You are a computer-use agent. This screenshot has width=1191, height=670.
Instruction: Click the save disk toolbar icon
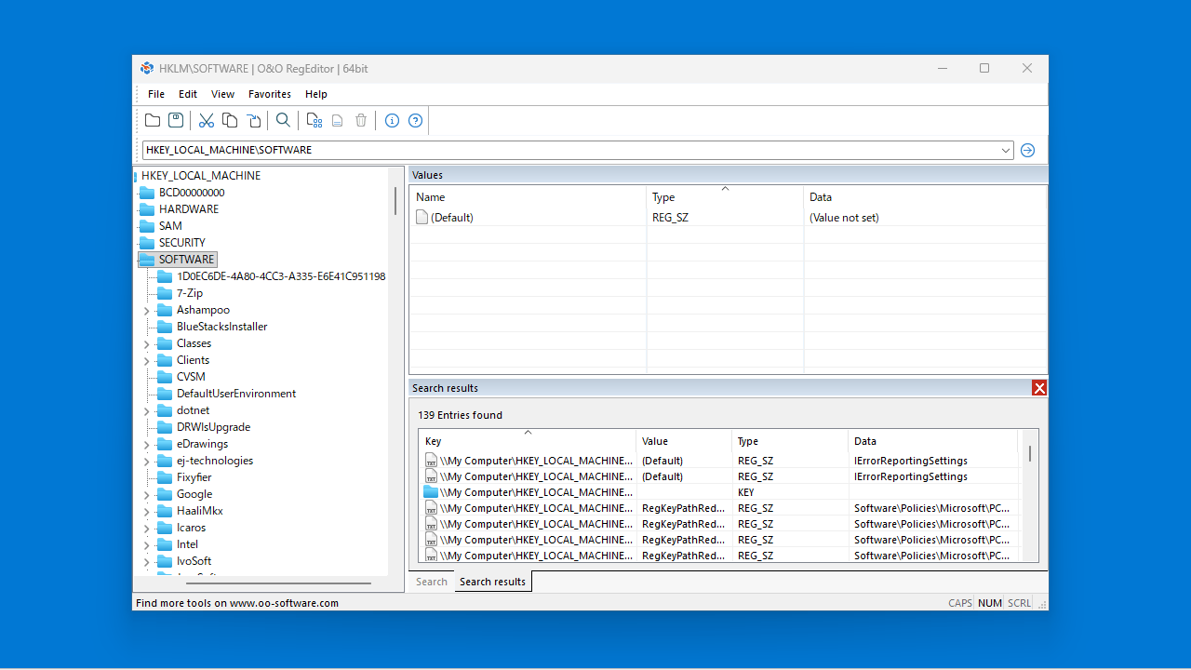pos(176,120)
